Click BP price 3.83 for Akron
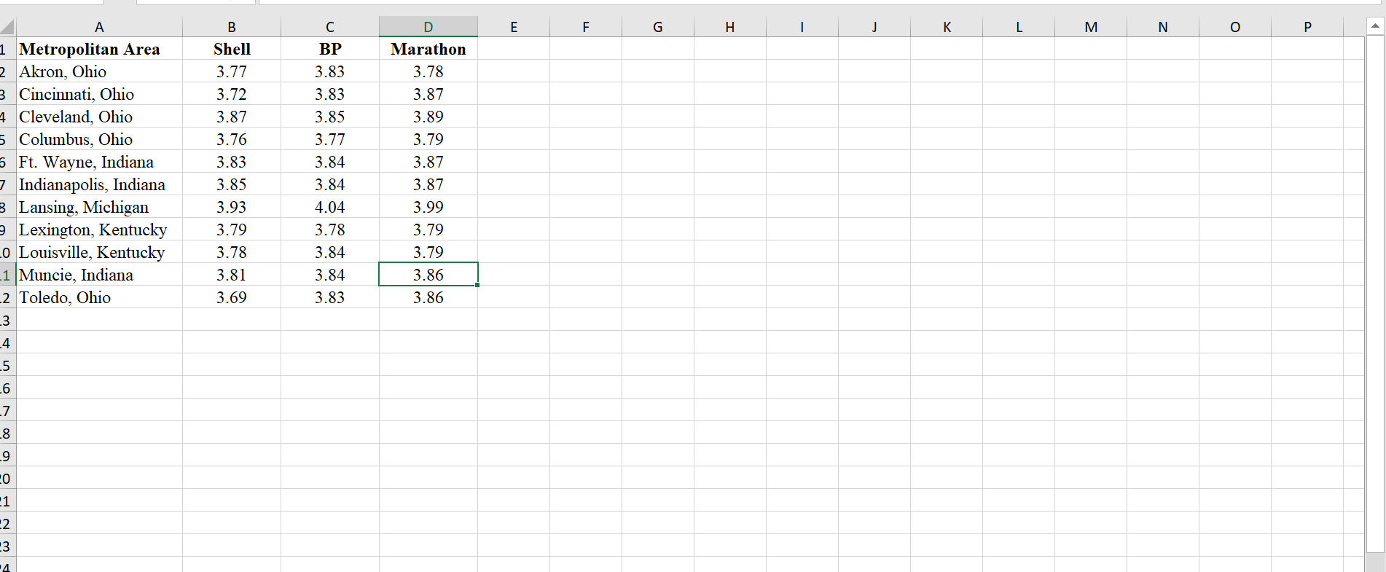This screenshot has width=1386, height=572. pos(330,71)
